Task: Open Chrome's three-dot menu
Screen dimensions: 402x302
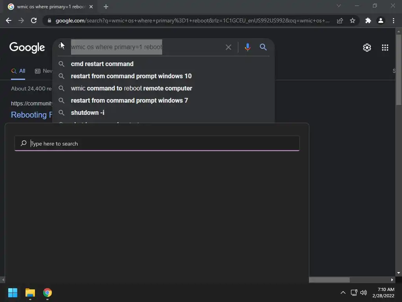Action: 393,20
